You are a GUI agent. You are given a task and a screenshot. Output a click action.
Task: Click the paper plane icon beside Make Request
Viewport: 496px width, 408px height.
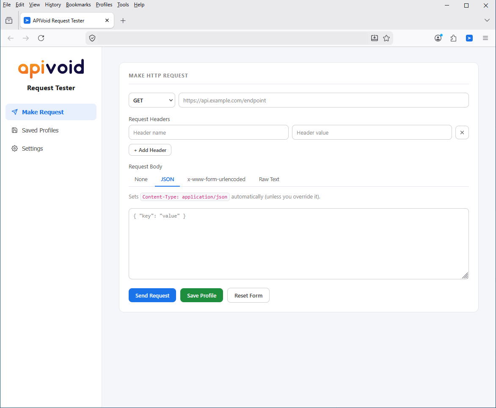click(14, 112)
